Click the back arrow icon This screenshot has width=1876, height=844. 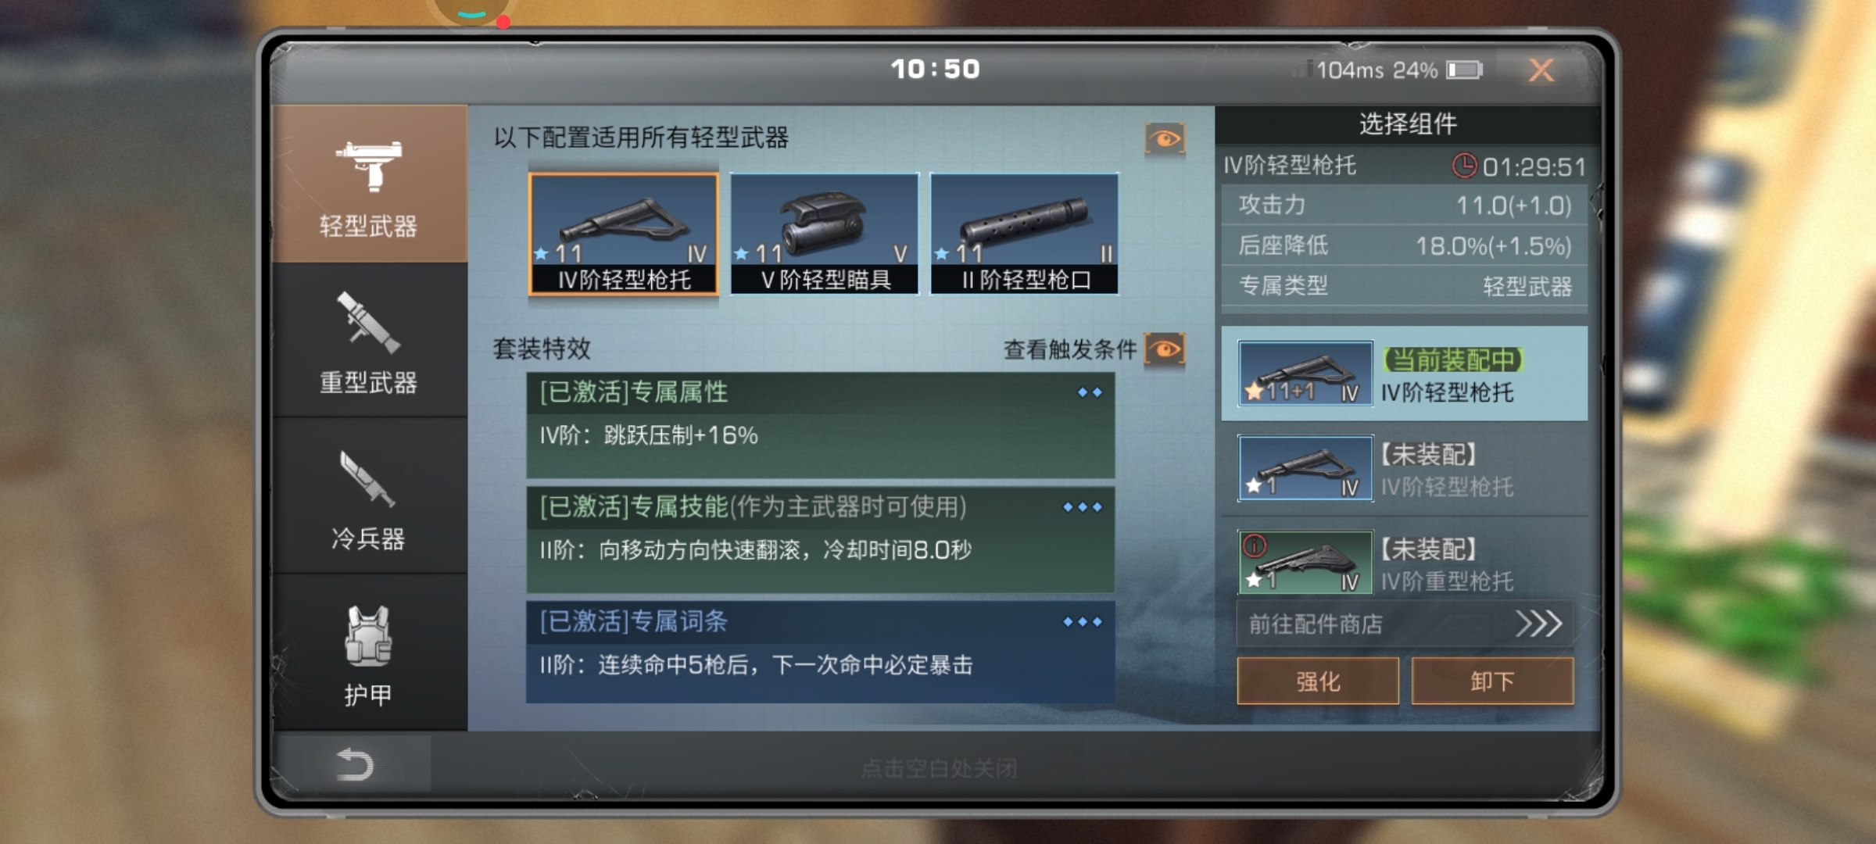pos(353,764)
